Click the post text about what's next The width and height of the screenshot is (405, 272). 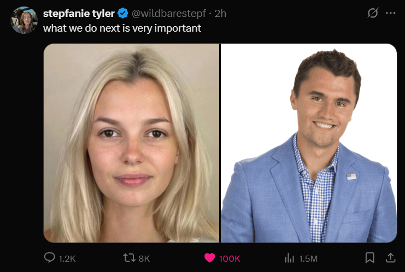122,27
